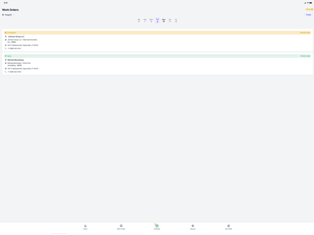Select Sun 7 in the week strip
Image resolution: width=314 pixels, height=235 pixels.
145,20
